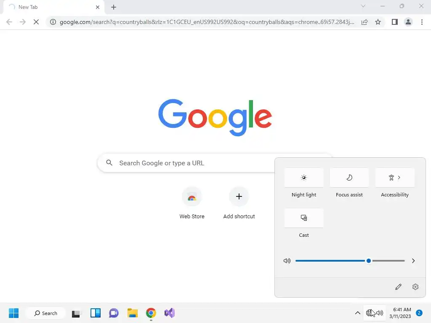Open Chrome's three-dot menu
Viewport: 431px width, 323px height.
[x=422, y=22]
